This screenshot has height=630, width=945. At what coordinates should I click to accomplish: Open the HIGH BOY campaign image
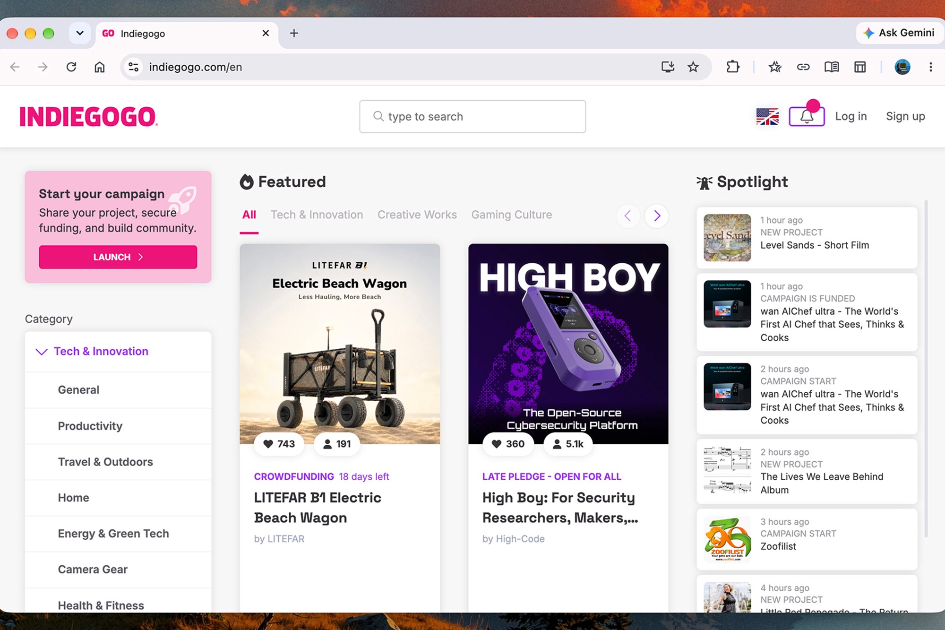click(x=568, y=344)
